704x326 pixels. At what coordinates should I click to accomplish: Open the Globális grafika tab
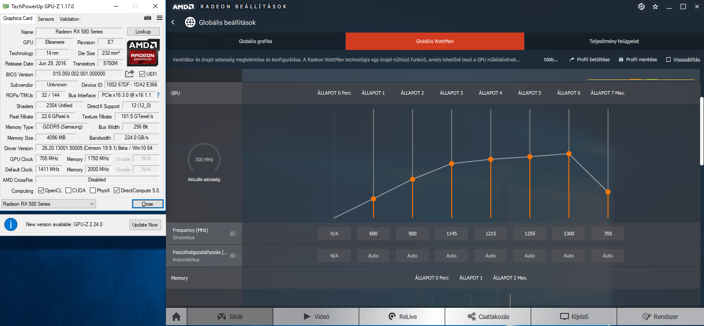click(255, 41)
